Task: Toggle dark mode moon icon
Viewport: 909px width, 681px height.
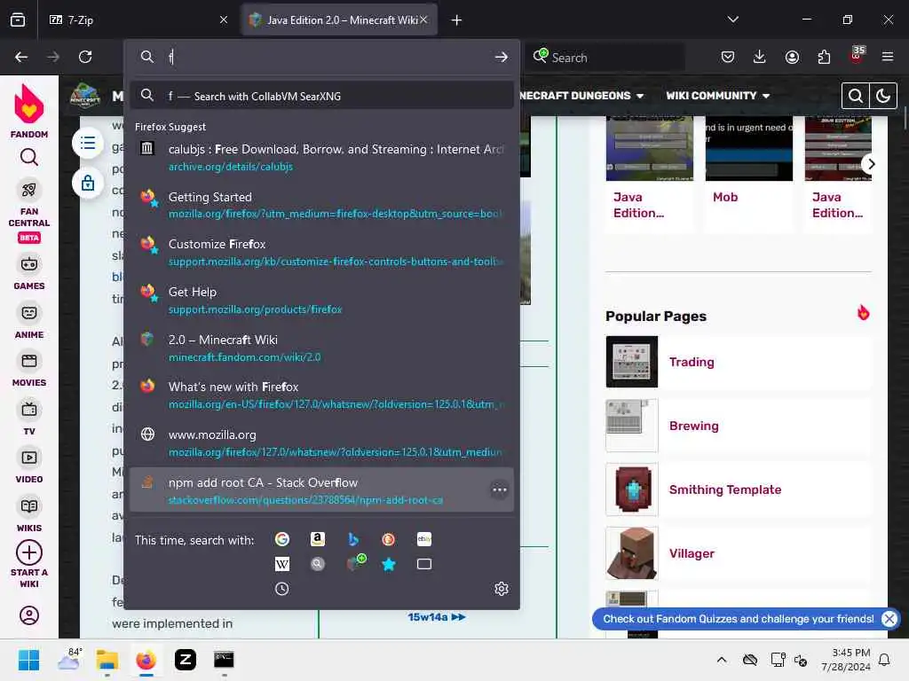Action: [883, 96]
